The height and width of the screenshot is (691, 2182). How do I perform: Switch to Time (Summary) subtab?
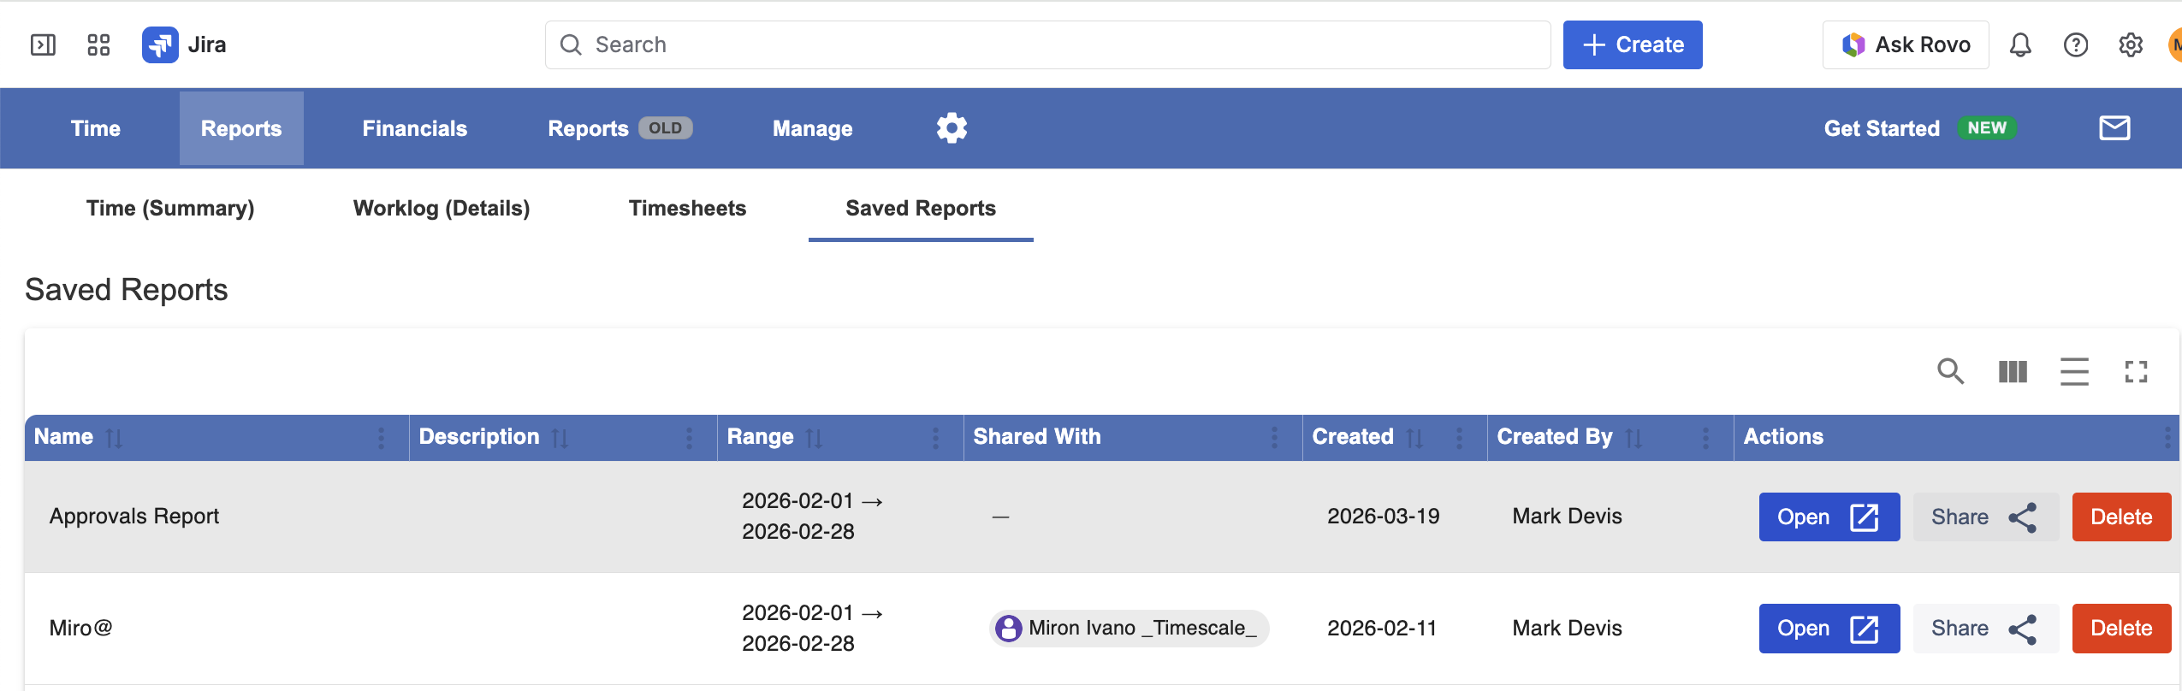point(170,208)
